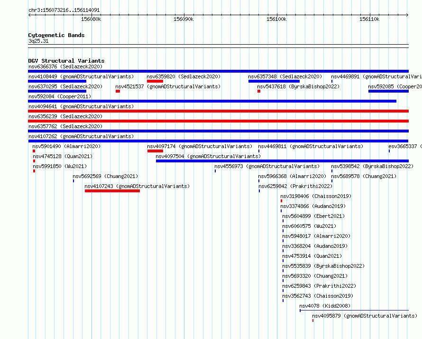Click the 156080k ruler position label

click(91, 19)
